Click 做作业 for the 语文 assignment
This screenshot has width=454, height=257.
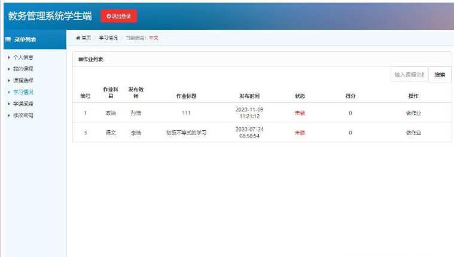coord(413,133)
